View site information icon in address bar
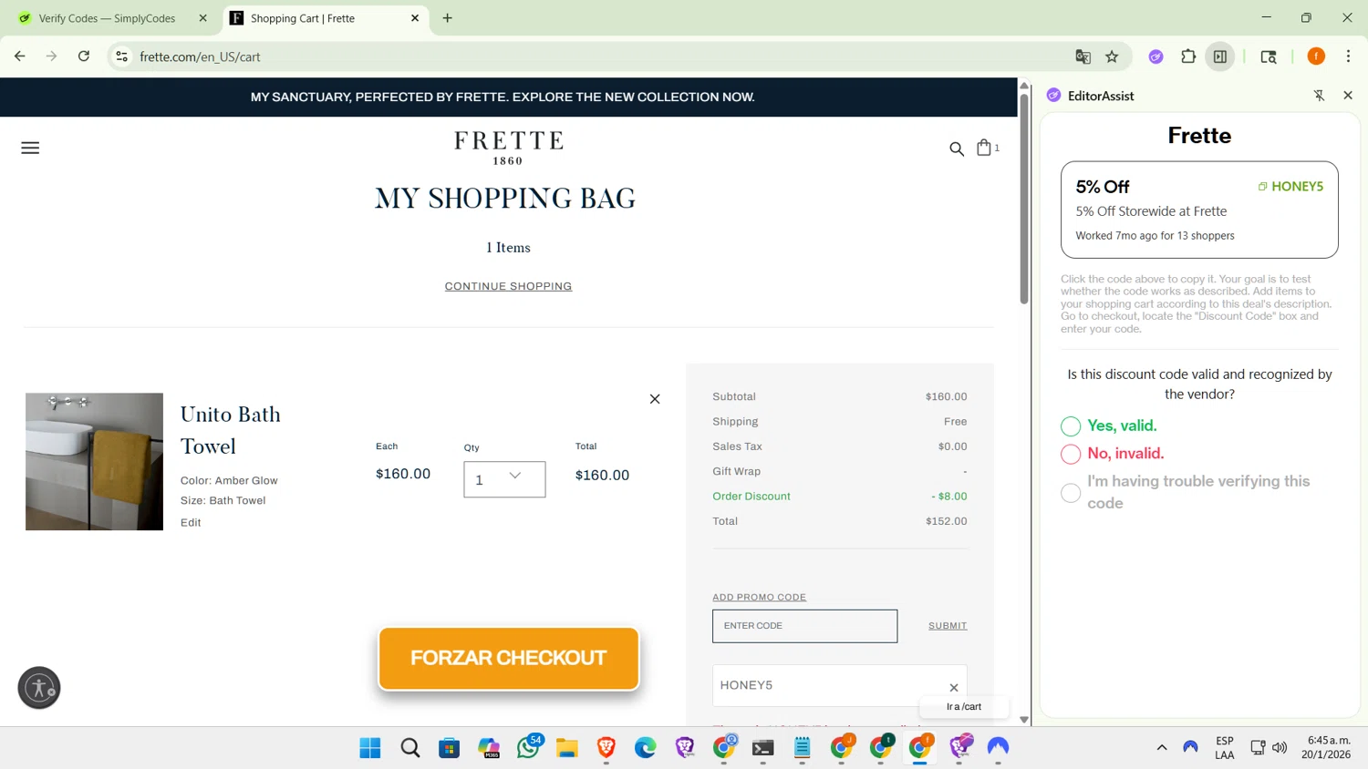Image resolution: width=1368 pixels, height=769 pixels. coord(121,56)
